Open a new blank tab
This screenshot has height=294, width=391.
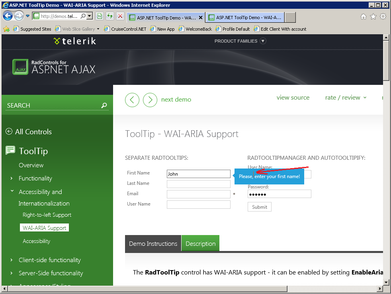tap(290, 18)
